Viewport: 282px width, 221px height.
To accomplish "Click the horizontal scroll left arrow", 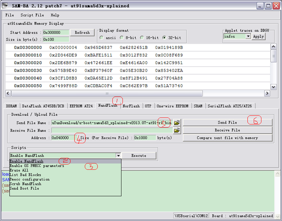I will [8, 94].
